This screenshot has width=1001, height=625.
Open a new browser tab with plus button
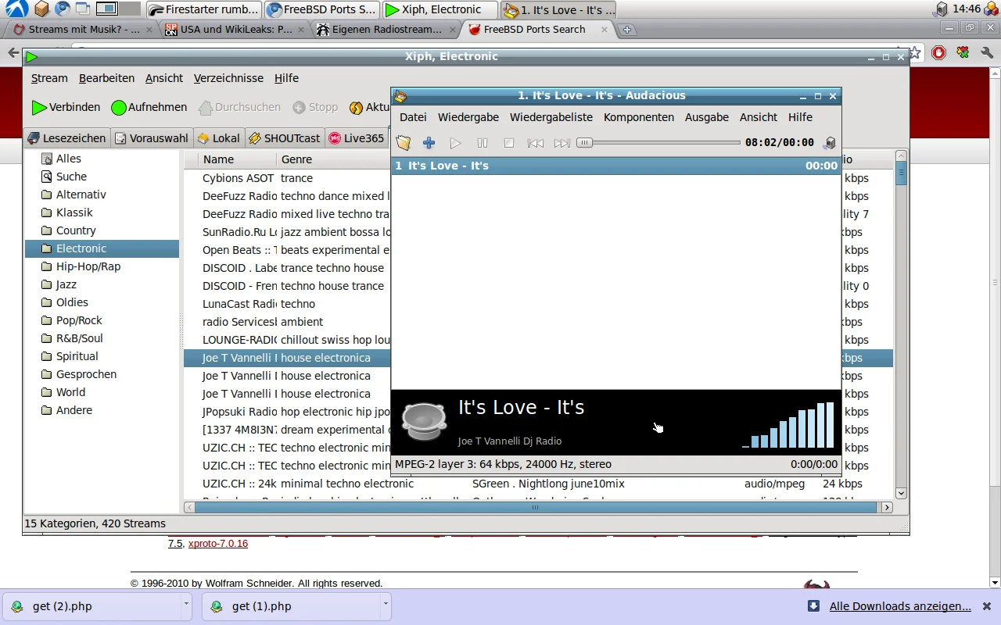(x=626, y=30)
